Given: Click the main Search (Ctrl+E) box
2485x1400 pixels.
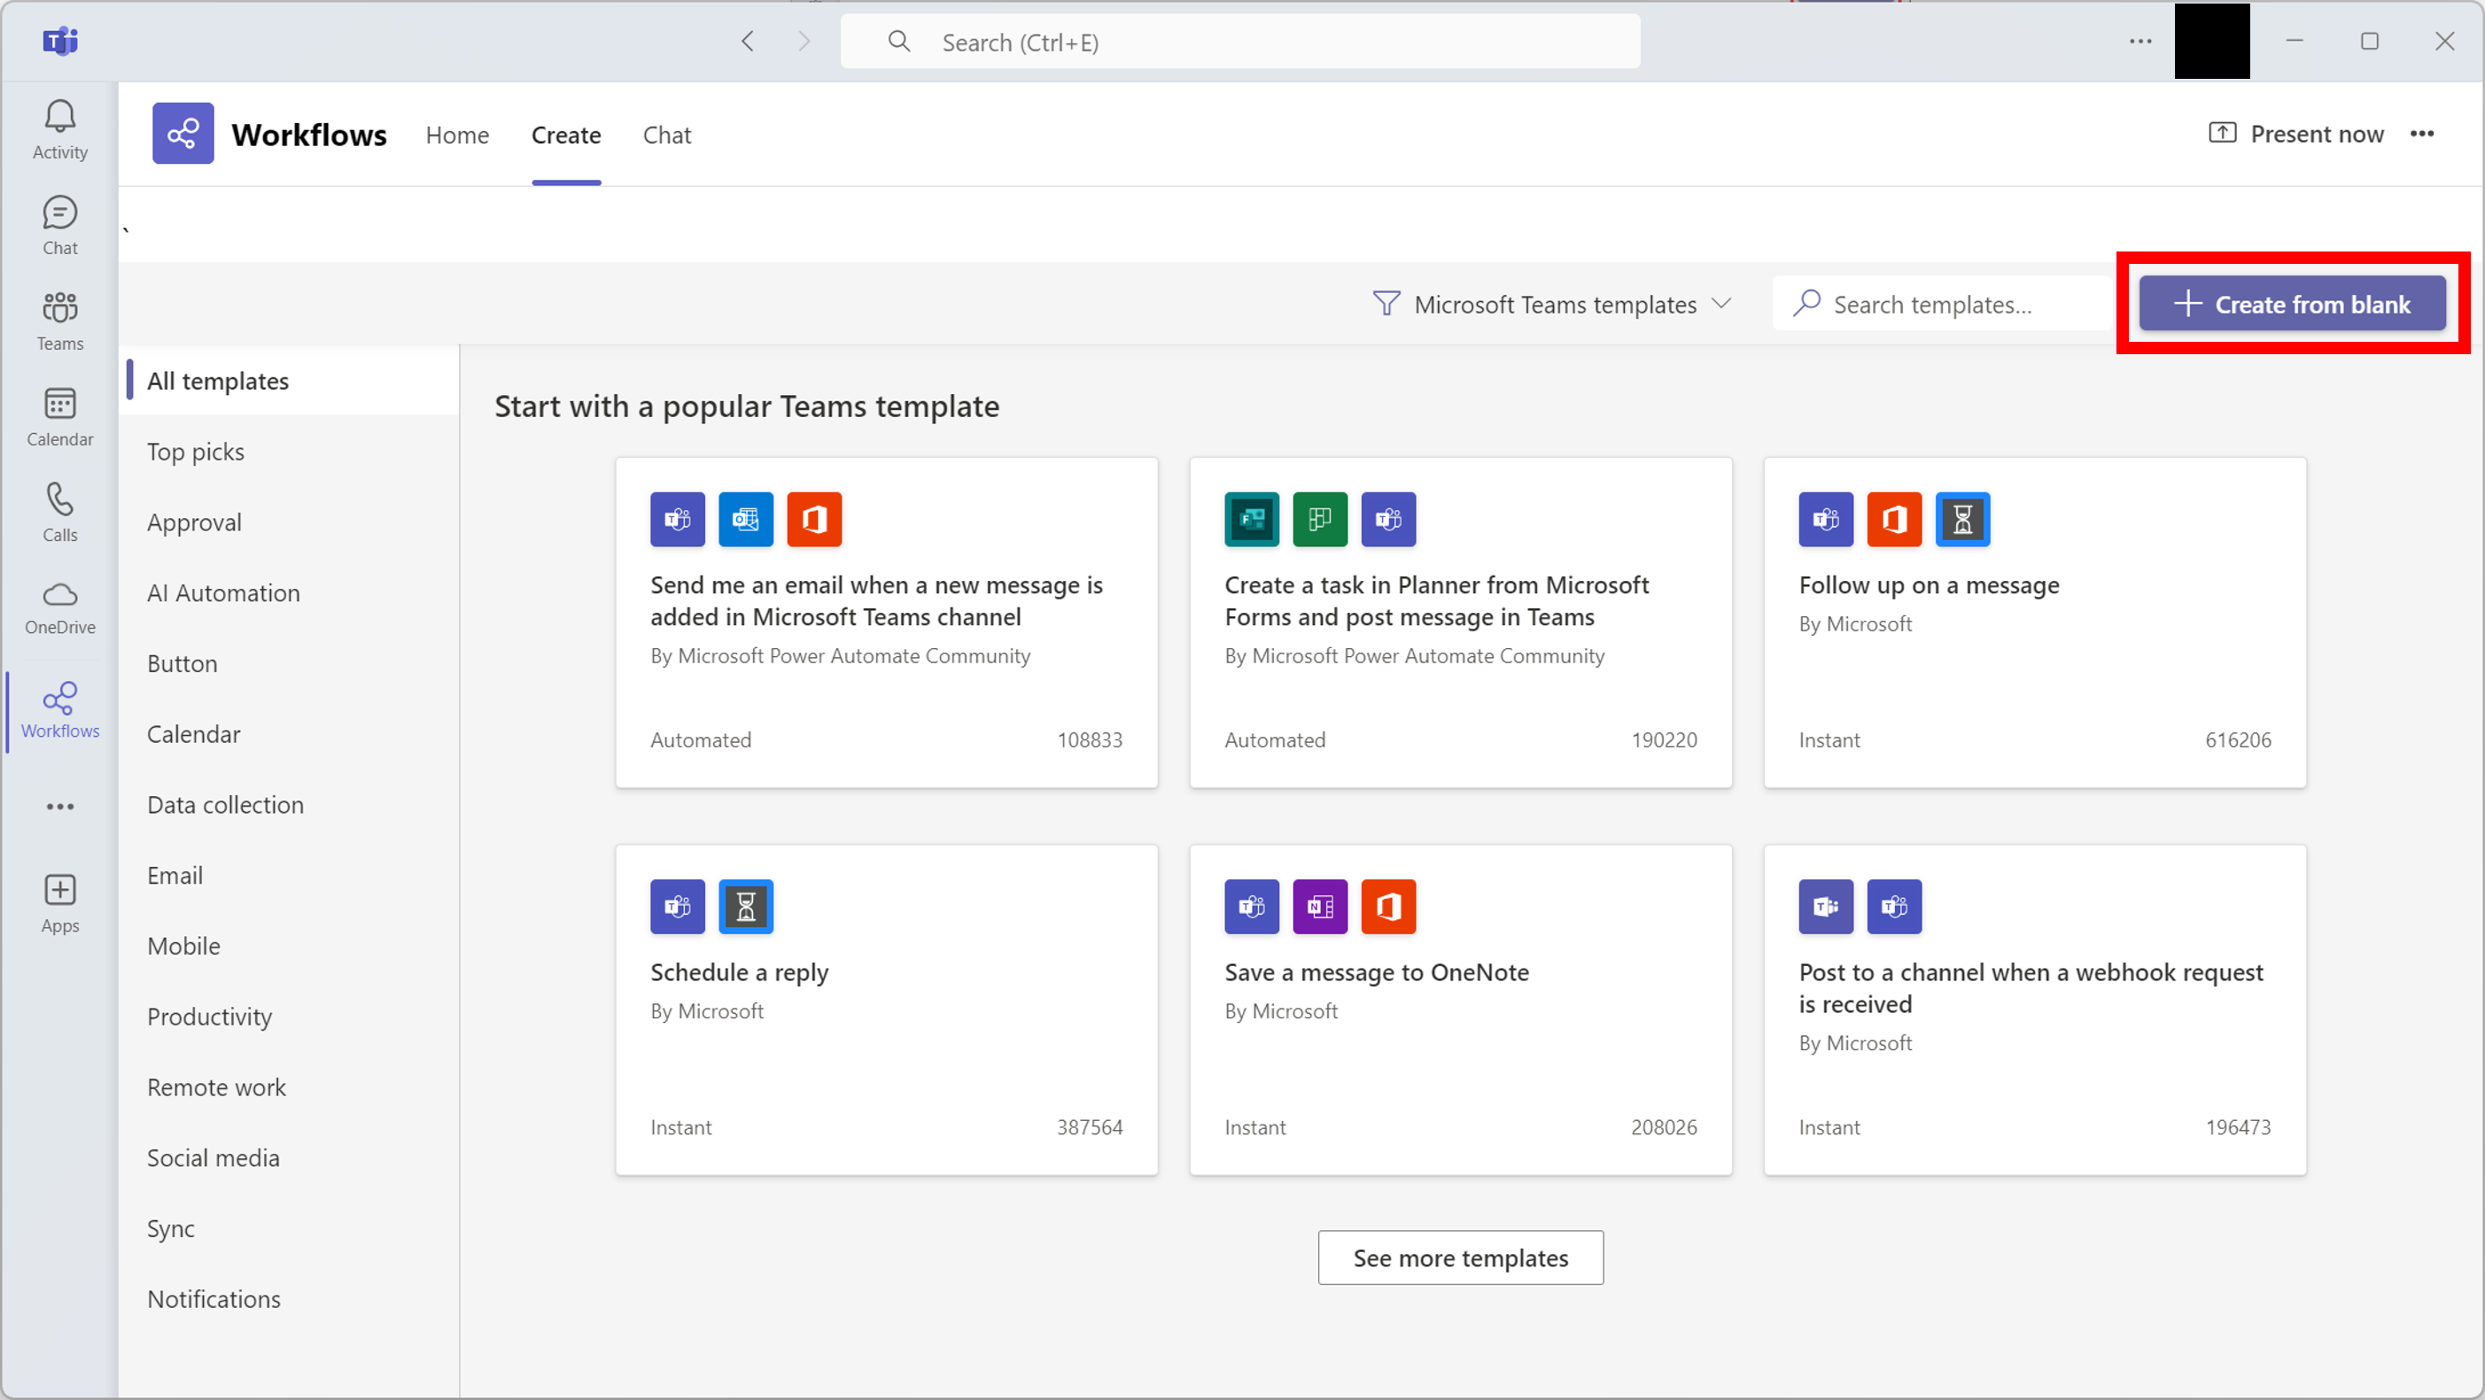Looking at the screenshot, I should 1239,42.
